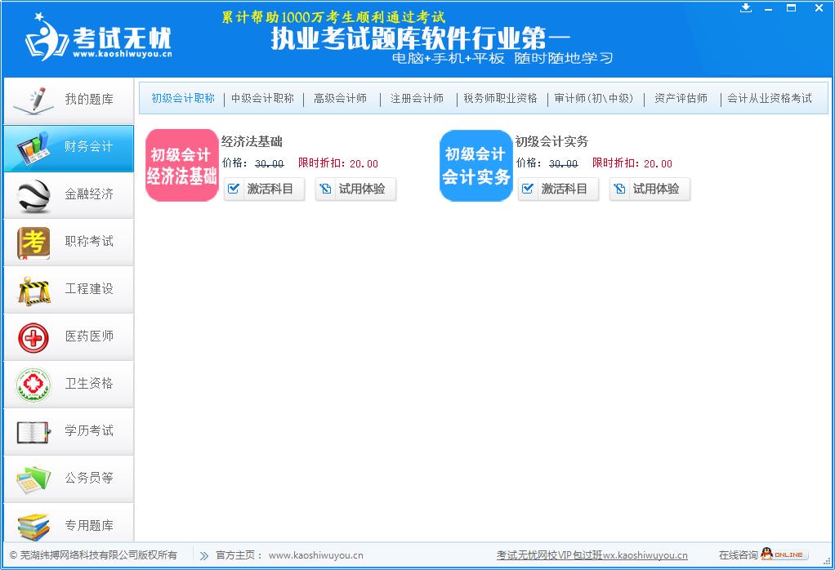Activate 初级会计实务 with 激活科目 button
The image size is (835, 570).
click(x=558, y=189)
